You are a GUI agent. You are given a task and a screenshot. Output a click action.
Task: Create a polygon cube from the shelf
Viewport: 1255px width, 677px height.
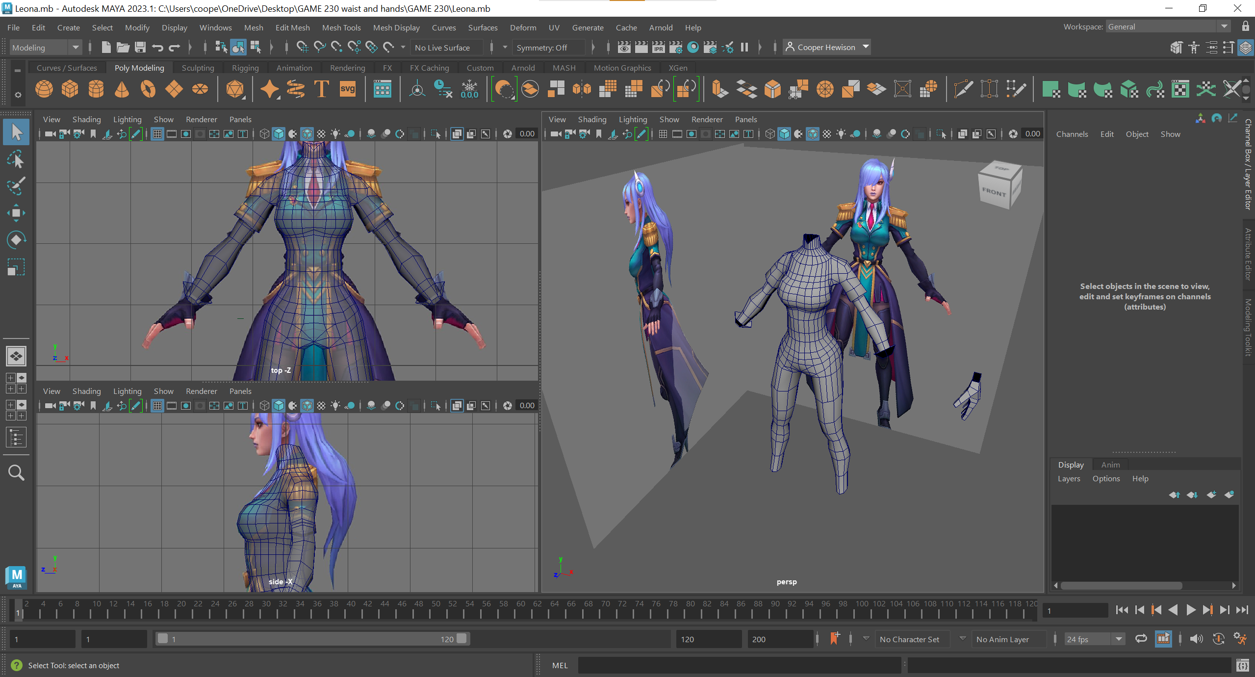tap(70, 89)
